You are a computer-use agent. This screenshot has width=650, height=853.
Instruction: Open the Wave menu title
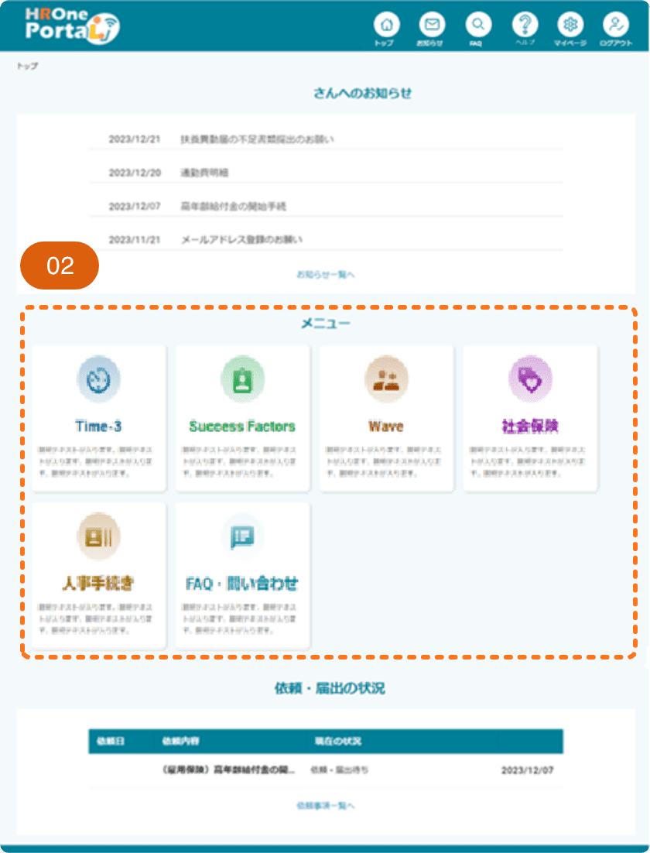[386, 426]
